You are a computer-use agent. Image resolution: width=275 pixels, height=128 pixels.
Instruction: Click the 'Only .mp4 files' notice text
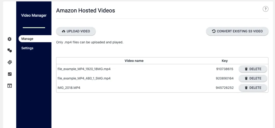coord(90,42)
